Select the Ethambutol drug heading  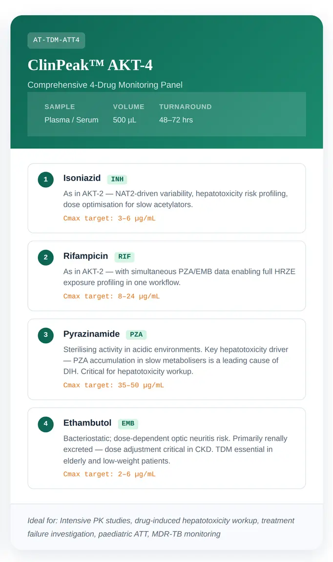pyautogui.click(x=87, y=423)
